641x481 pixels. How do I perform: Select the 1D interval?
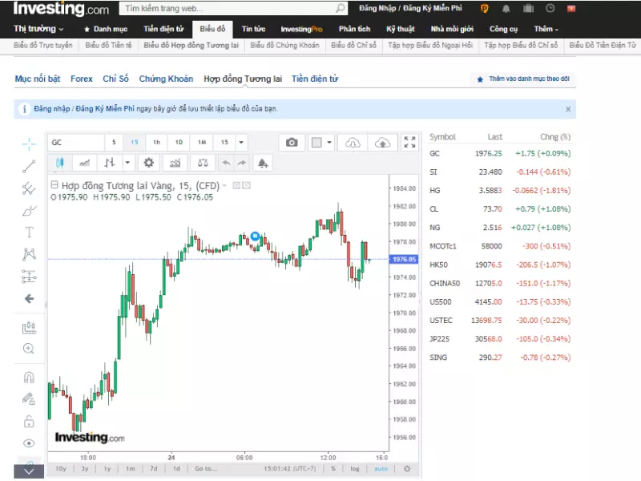click(x=179, y=143)
